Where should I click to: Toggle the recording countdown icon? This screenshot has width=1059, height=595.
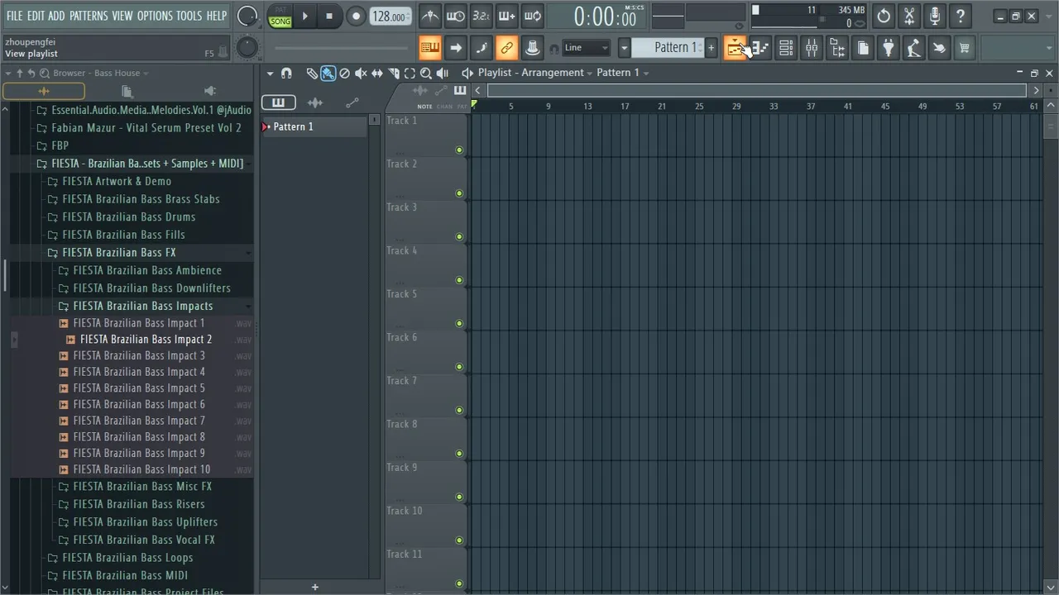coord(482,16)
